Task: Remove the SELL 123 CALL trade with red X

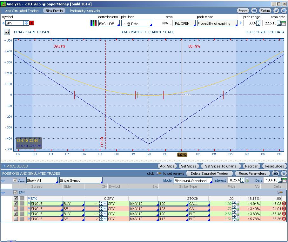Action: pyautogui.click(x=284, y=209)
